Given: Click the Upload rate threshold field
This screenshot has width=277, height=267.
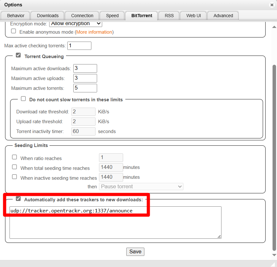Looking at the screenshot, I should (x=83, y=122).
